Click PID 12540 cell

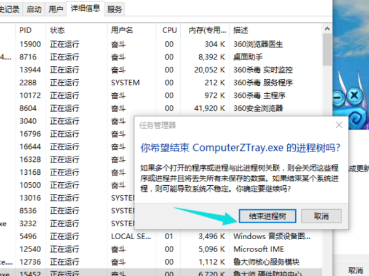tap(30, 249)
